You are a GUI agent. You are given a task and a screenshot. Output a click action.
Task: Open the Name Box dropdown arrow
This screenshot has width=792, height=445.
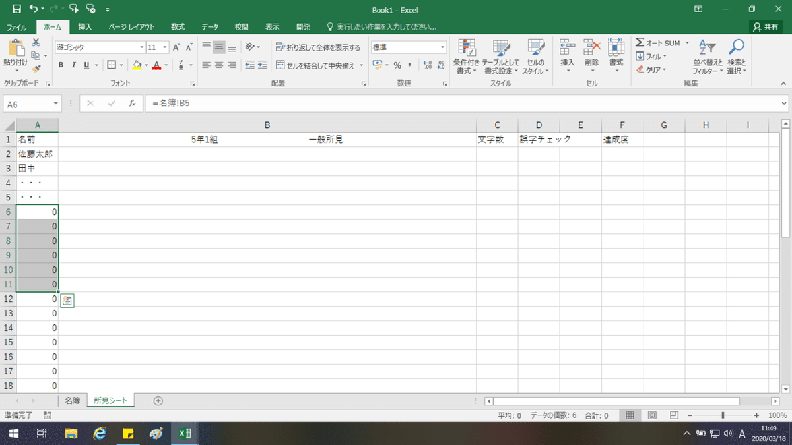[55, 104]
